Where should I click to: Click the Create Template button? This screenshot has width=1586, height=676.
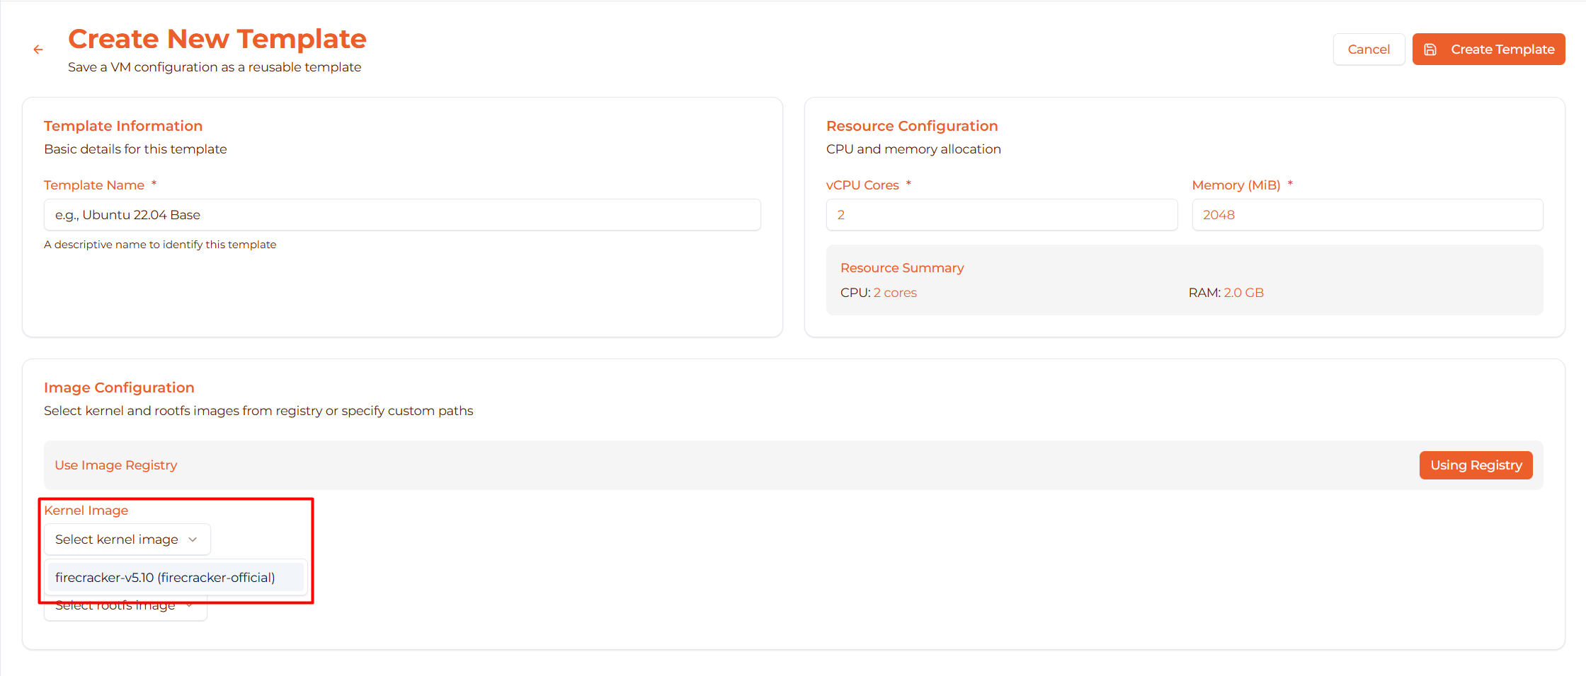tap(1488, 49)
